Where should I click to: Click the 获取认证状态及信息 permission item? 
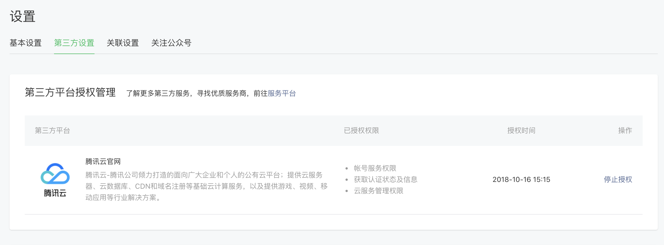pyautogui.click(x=385, y=179)
